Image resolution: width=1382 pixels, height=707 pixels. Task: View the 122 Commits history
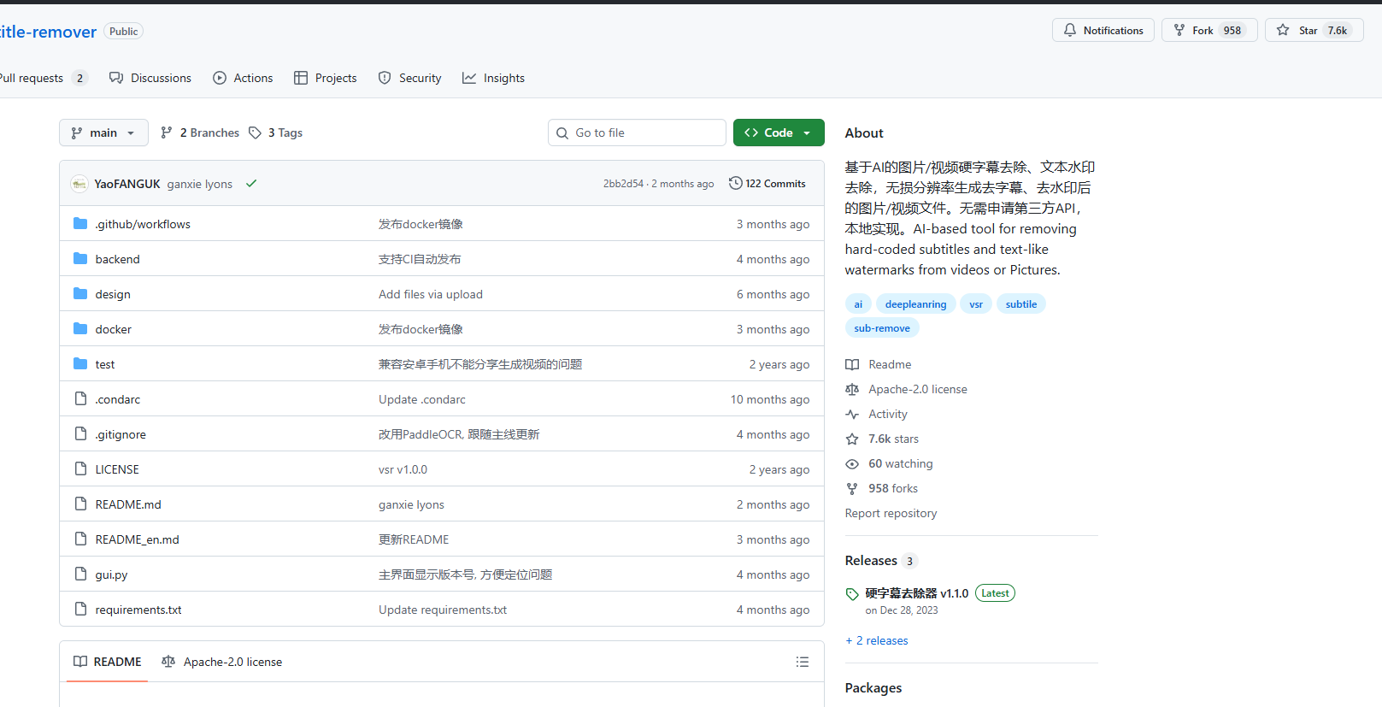(x=767, y=184)
